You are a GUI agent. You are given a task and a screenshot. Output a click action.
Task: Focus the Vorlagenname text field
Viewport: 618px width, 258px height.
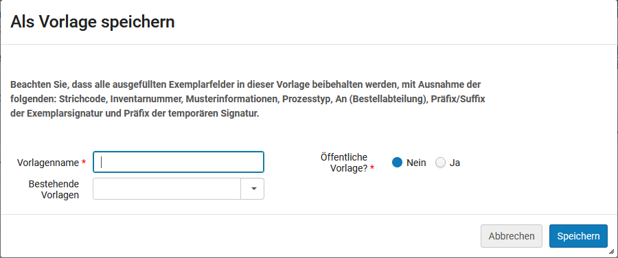pyautogui.click(x=179, y=162)
